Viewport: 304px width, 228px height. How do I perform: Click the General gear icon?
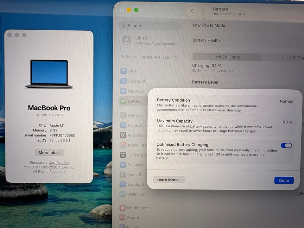[x=123, y=115]
